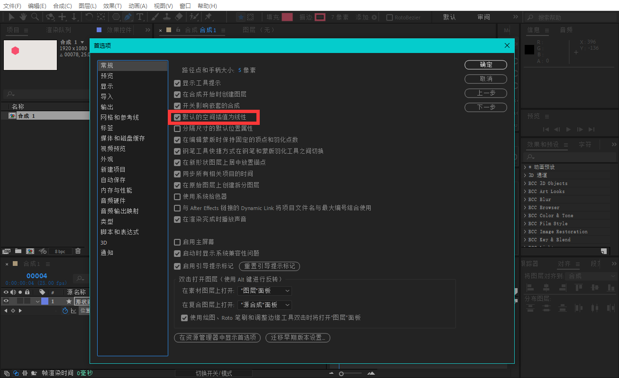Select the Puppet Pin tool

tap(208, 17)
